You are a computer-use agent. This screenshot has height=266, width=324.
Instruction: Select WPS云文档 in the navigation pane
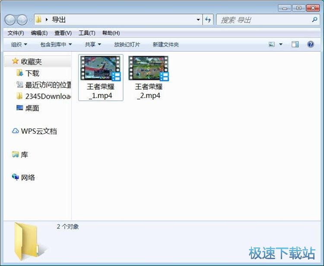pyautogui.click(x=39, y=131)
